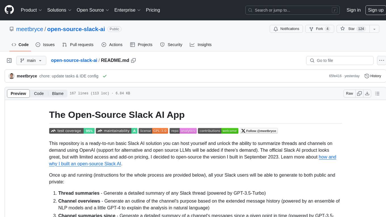Click the open-source-slack-ai breadcrumb link
The height and width of the screenshot is (217, 386).
tap(74, 60)
